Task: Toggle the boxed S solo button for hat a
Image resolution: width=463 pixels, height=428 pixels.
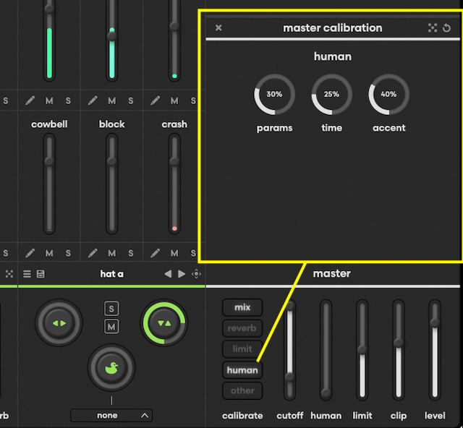Action: 111,309
